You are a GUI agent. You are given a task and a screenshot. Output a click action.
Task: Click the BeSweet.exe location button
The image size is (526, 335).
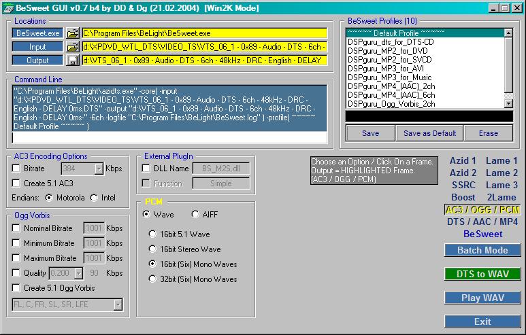click(x=37, y=33)
